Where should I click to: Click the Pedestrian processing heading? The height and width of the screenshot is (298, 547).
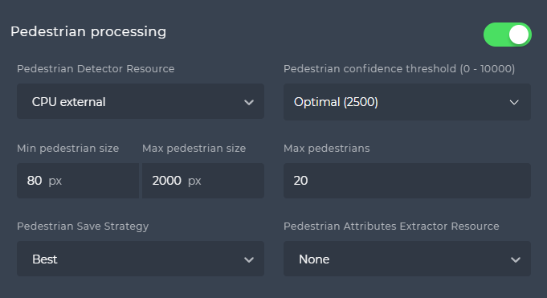[88, 32]
